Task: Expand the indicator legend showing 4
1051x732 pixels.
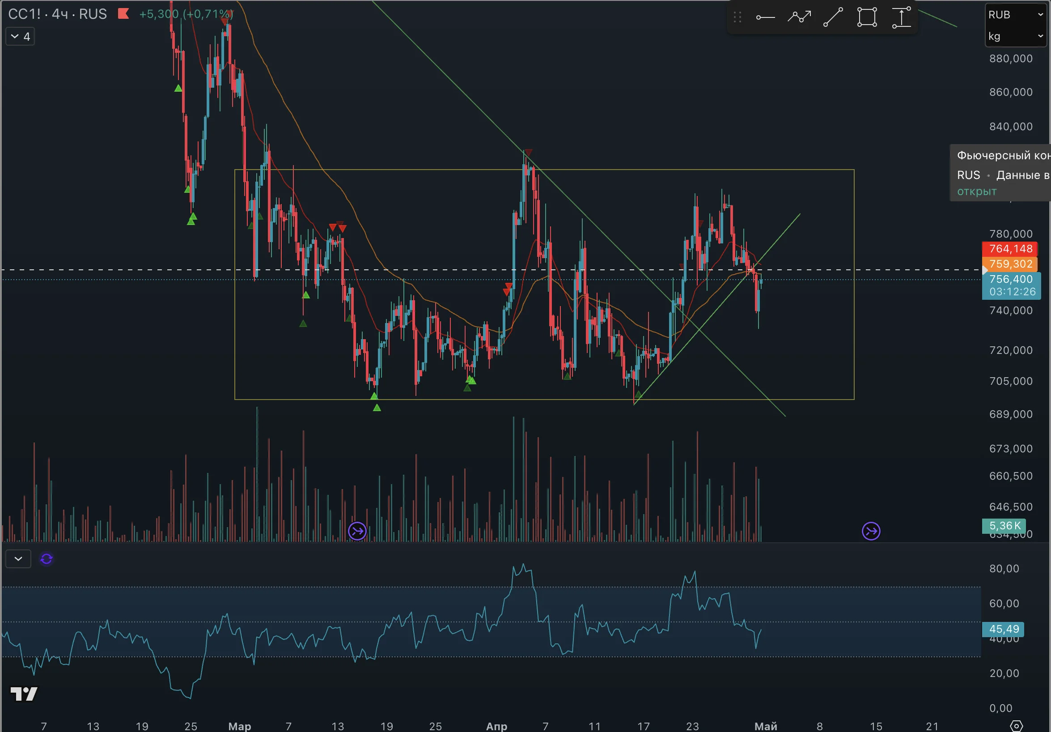Action: point(20,37)
